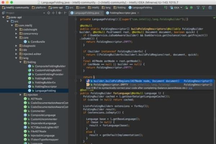Click the core-api module folder icon
216x144 pixels.
point(8,17)
